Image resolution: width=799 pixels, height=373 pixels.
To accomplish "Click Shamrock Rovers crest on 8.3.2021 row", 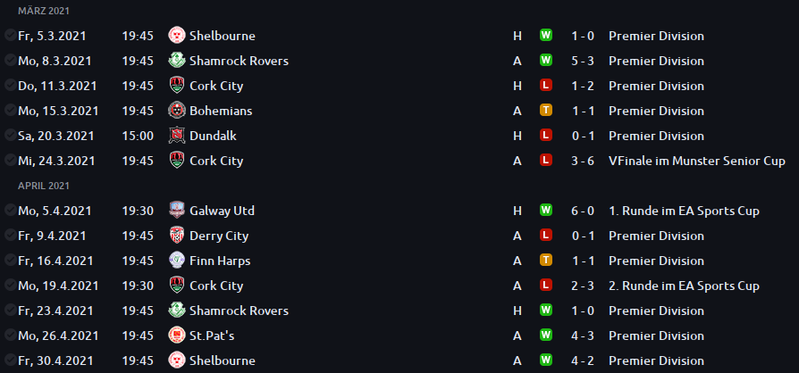I will coord(176,61).
